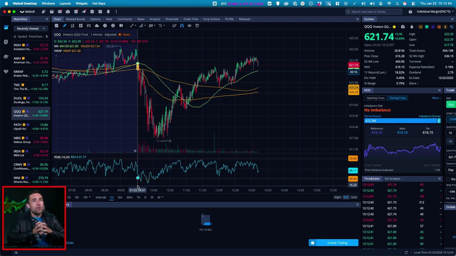Toggle drawings visibility eye icon
Image resolution: width=456 pixels, height=256 pixels.
tap(190, 26)
